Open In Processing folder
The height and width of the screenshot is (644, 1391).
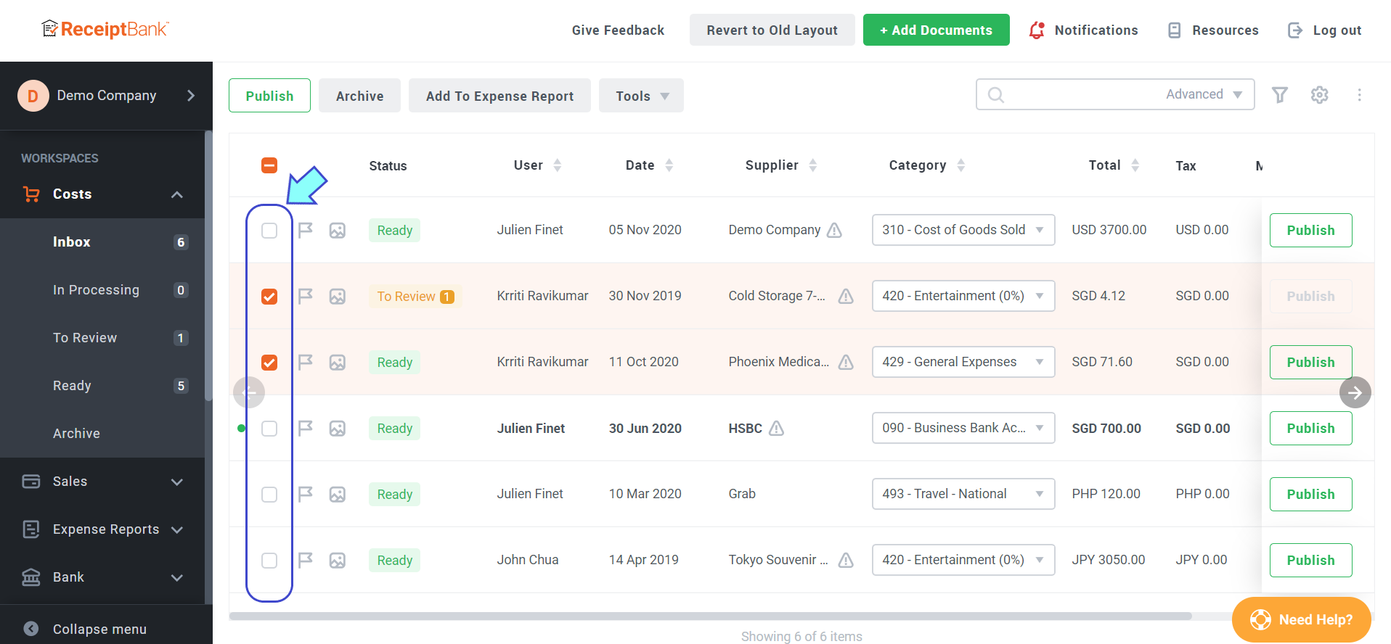pyautogui.click(x=102, y=290)
